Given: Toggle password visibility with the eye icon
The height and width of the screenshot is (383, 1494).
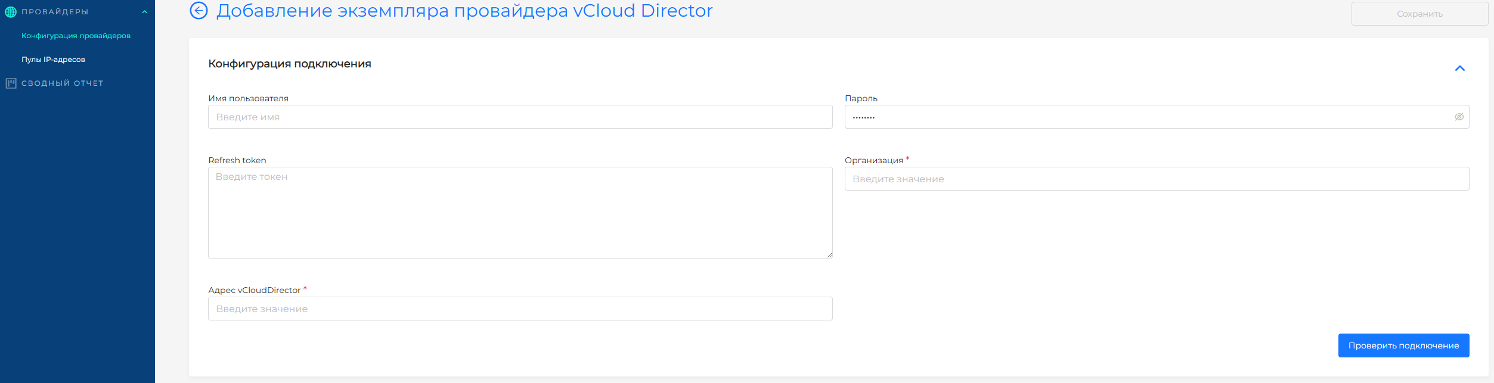Looking at the screenshot, I should pos(1459,117).
